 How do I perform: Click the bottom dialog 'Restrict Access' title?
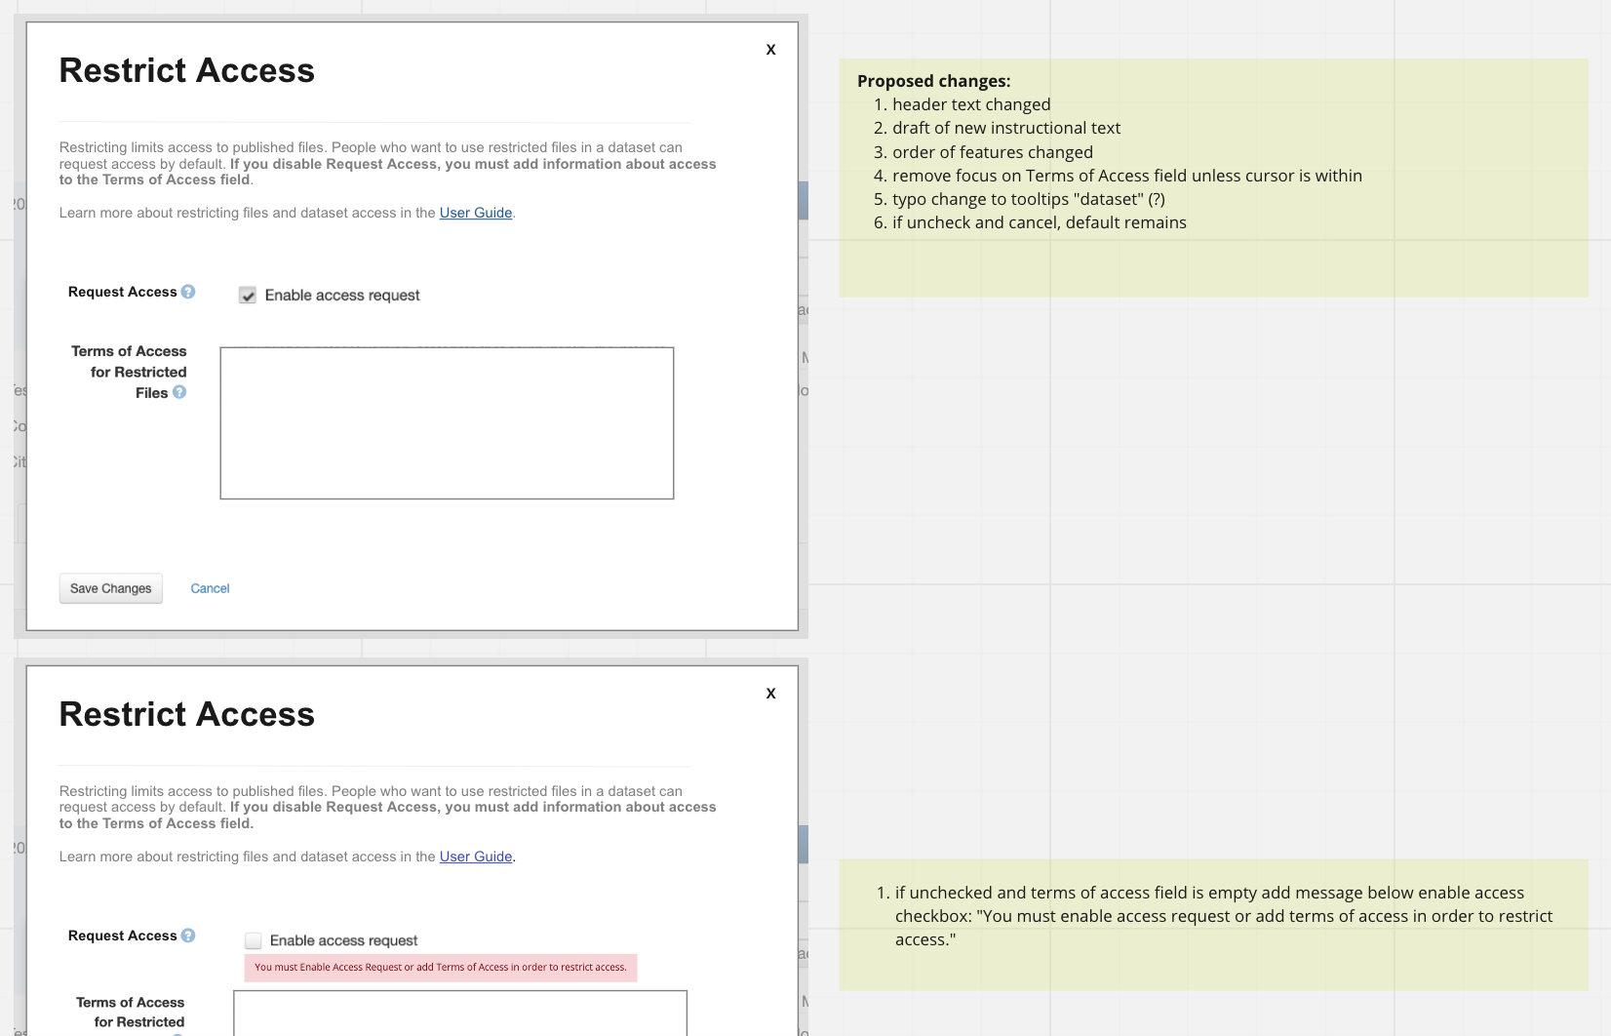(187, 714)
